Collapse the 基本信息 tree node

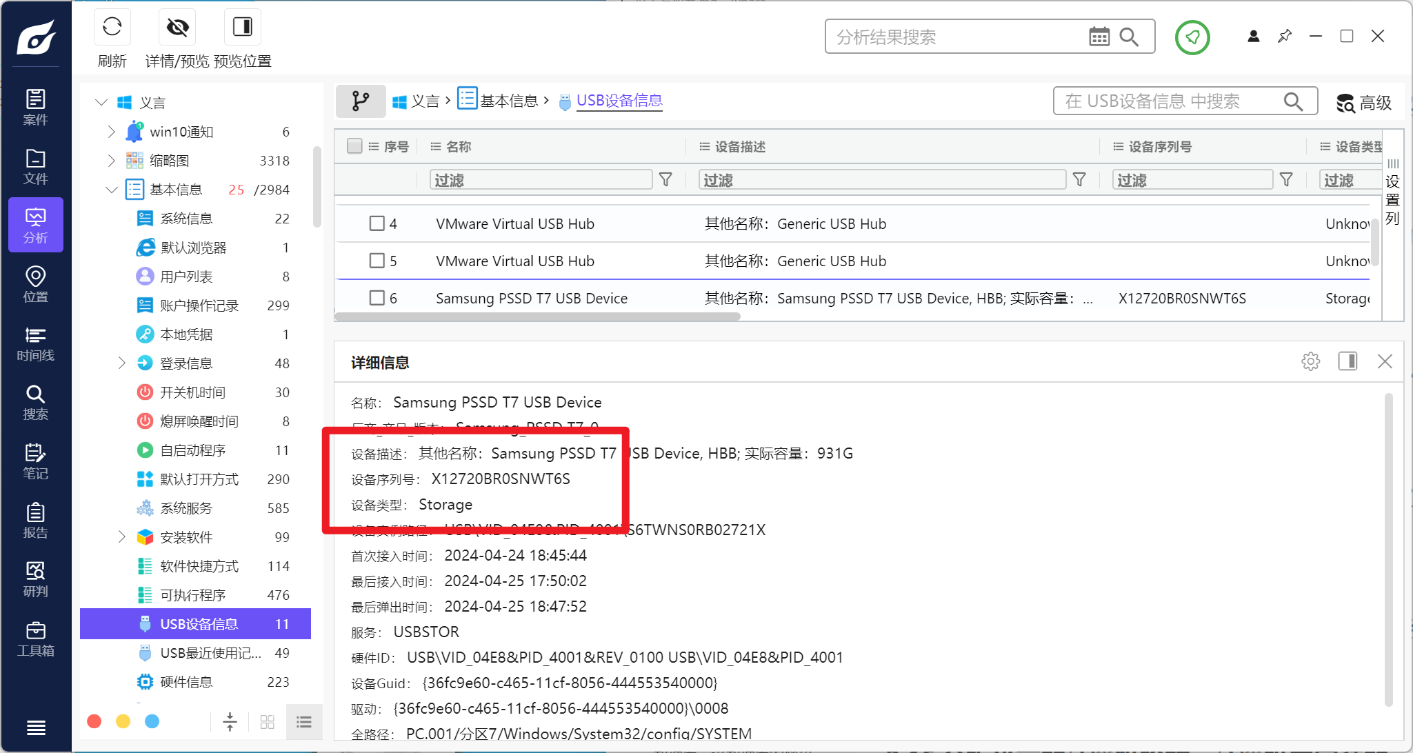pos(112,190)
